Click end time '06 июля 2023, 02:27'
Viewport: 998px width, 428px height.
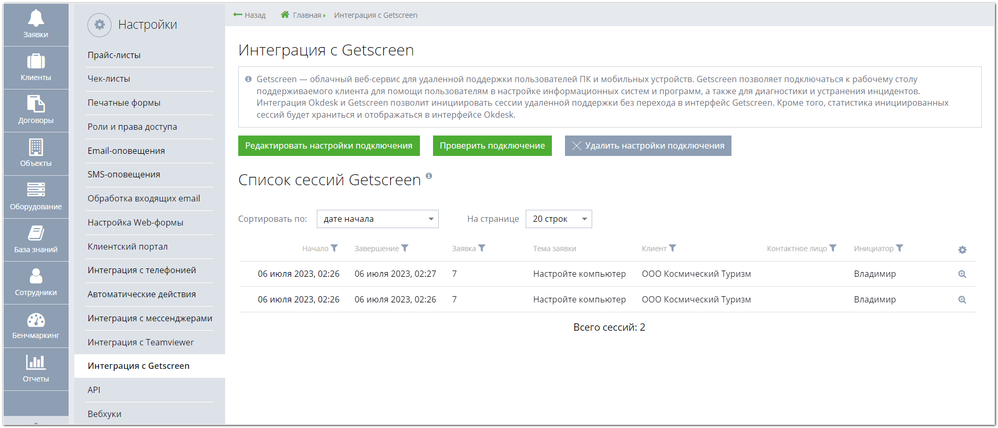click(x=395, y=274)
